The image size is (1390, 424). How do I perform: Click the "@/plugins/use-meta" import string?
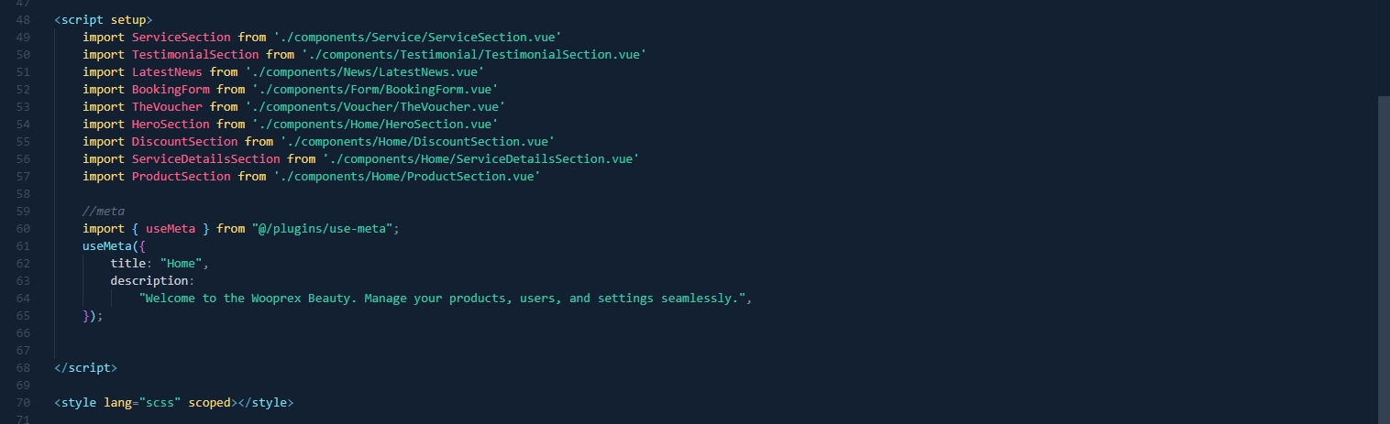[323, 228]
